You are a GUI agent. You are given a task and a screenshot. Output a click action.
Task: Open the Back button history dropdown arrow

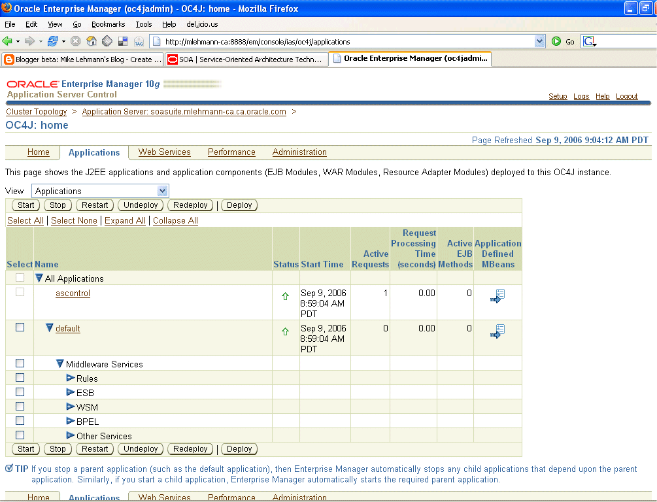pyautogui.click(x=18, y=41)
